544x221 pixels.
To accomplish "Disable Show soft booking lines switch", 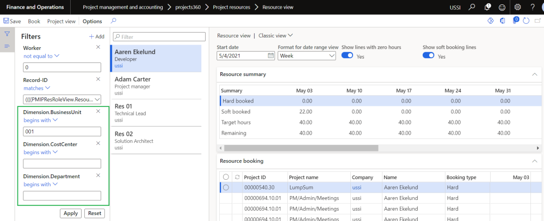I will coord(428,55).
